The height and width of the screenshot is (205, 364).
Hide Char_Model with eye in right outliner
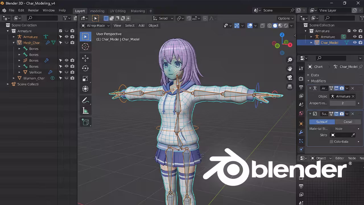coord(355,42)
